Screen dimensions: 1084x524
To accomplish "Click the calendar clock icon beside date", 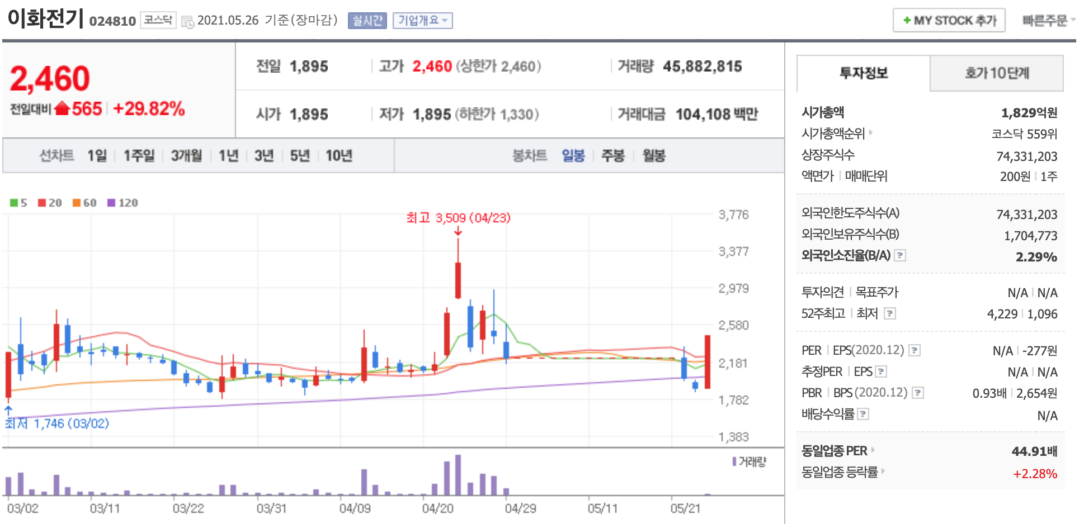I will [187, 22].
